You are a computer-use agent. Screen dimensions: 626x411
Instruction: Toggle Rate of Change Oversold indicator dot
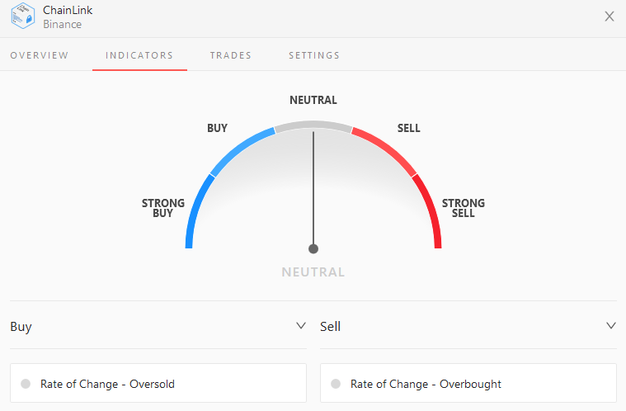[x=26, y=384]
